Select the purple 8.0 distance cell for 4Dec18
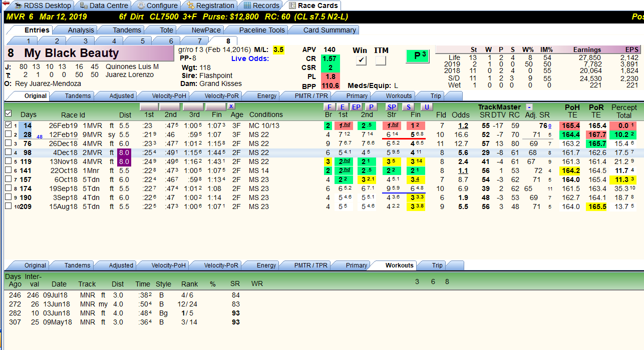This screenshot has width=644, height=350. point(125,152)
